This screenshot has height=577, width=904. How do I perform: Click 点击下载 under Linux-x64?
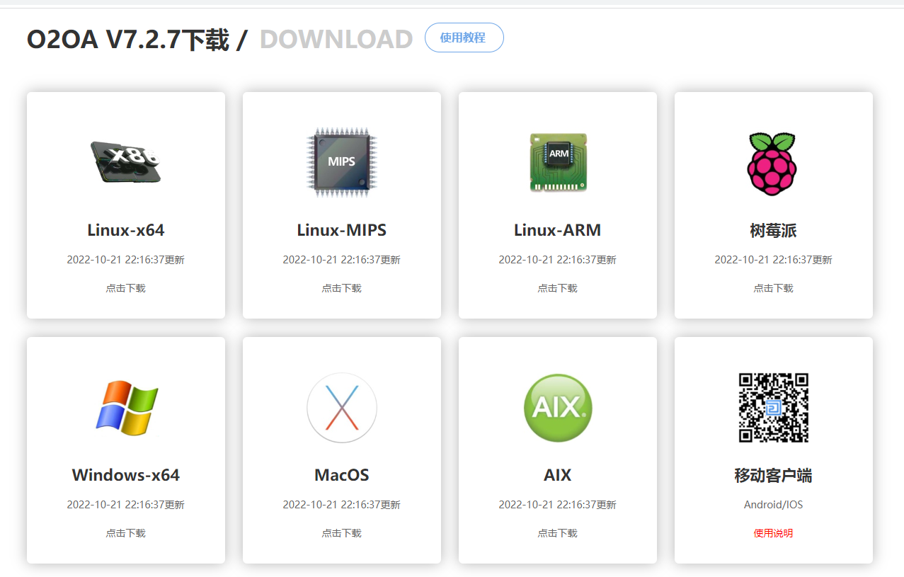pos(126,288)
